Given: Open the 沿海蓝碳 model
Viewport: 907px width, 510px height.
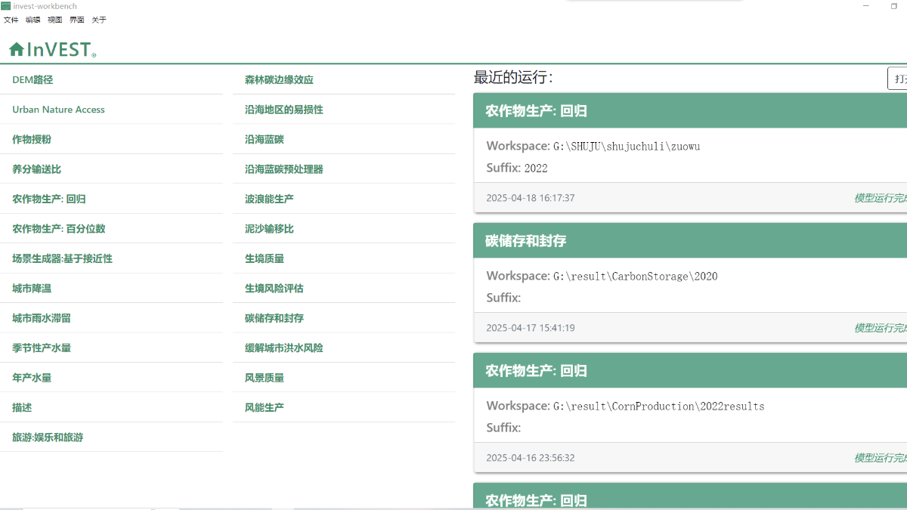Looking at the screenshot, I should 344,139.
